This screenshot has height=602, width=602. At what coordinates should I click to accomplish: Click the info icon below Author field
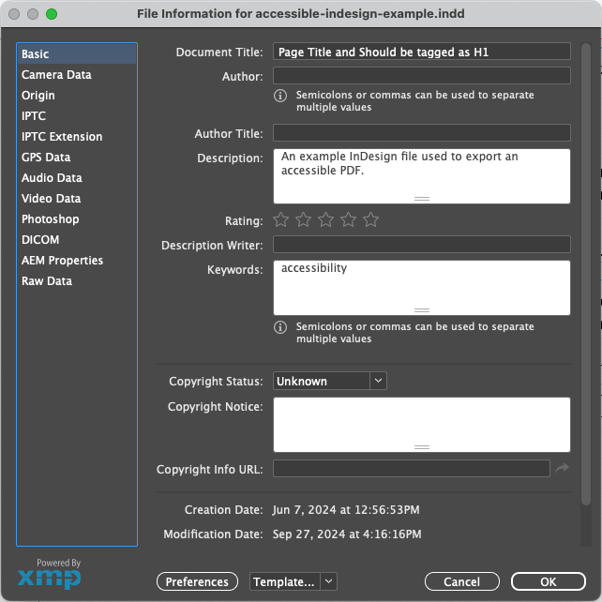coord(280,96)
